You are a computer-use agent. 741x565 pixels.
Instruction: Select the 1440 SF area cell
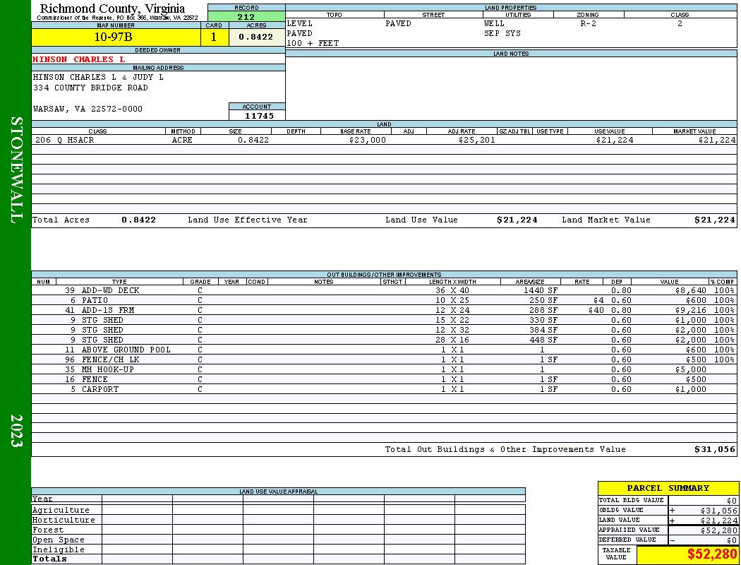point(540,290)
